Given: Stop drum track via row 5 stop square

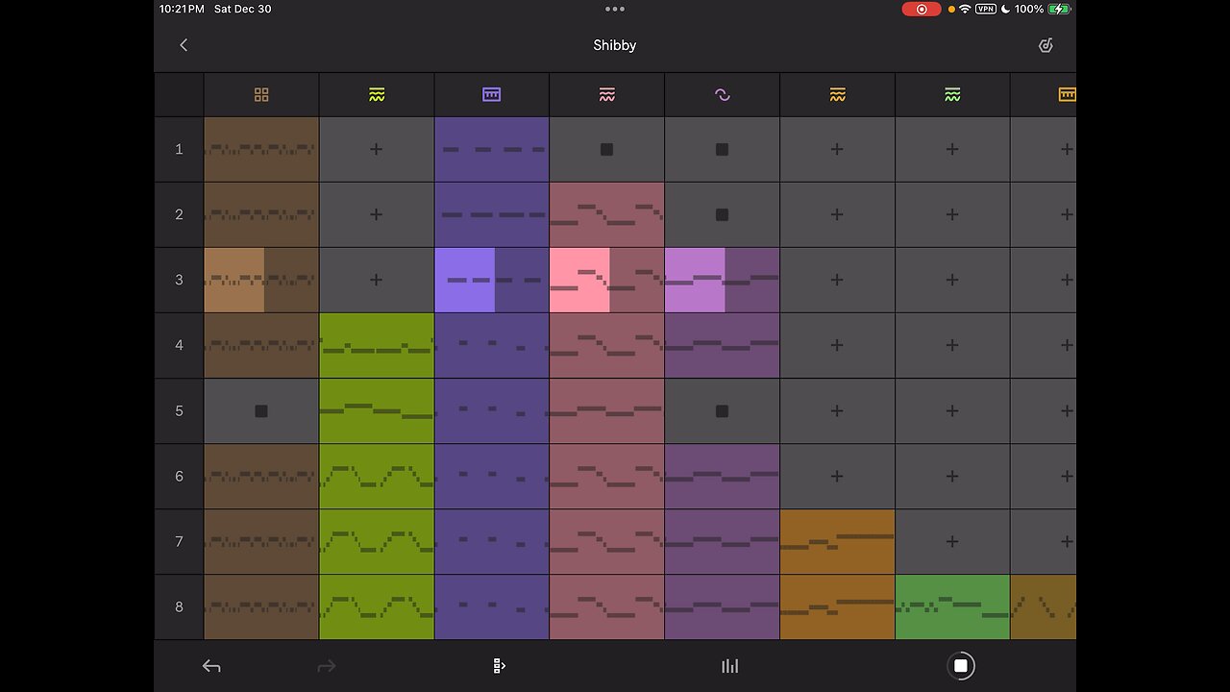Looking at the screenshot, I should tap(261, 410).
